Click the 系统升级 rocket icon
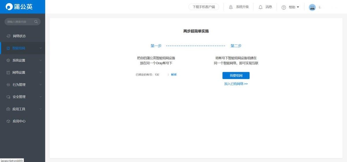 [231, 7]
